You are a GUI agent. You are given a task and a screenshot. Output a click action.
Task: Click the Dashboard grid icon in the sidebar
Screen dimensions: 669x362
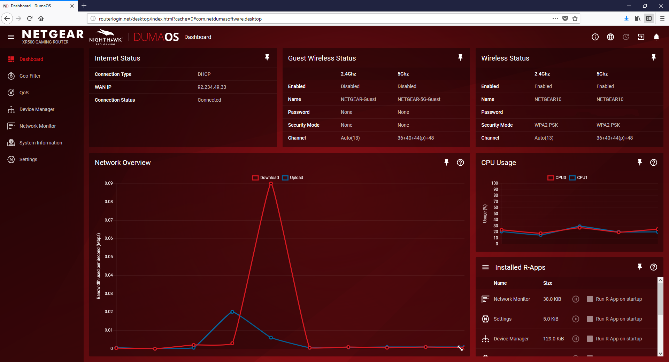coord(11,59)
